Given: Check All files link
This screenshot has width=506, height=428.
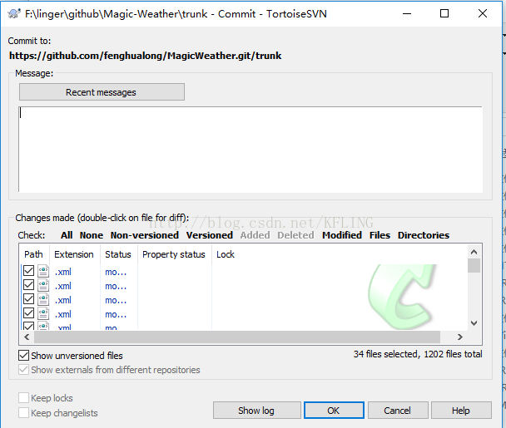Looking at the screenshot, I should (x=67, y=235).
